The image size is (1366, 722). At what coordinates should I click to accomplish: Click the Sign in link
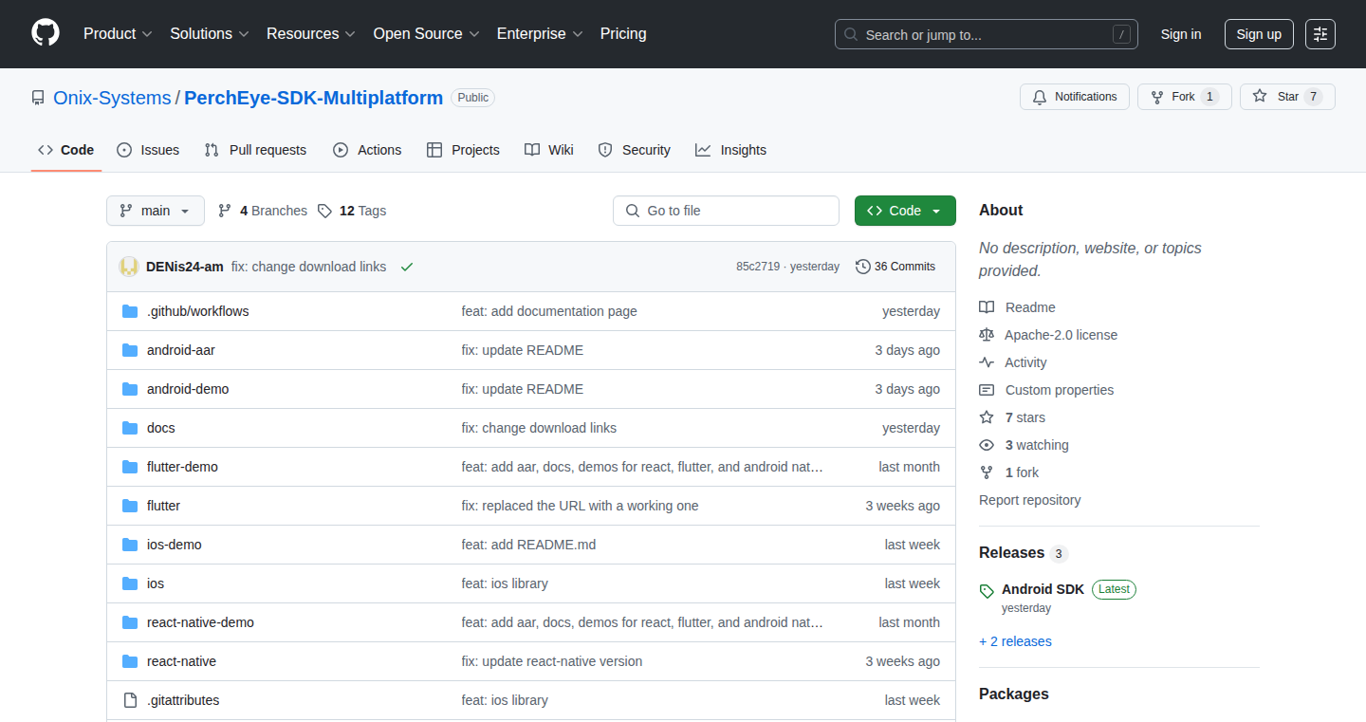point(1181,34)
